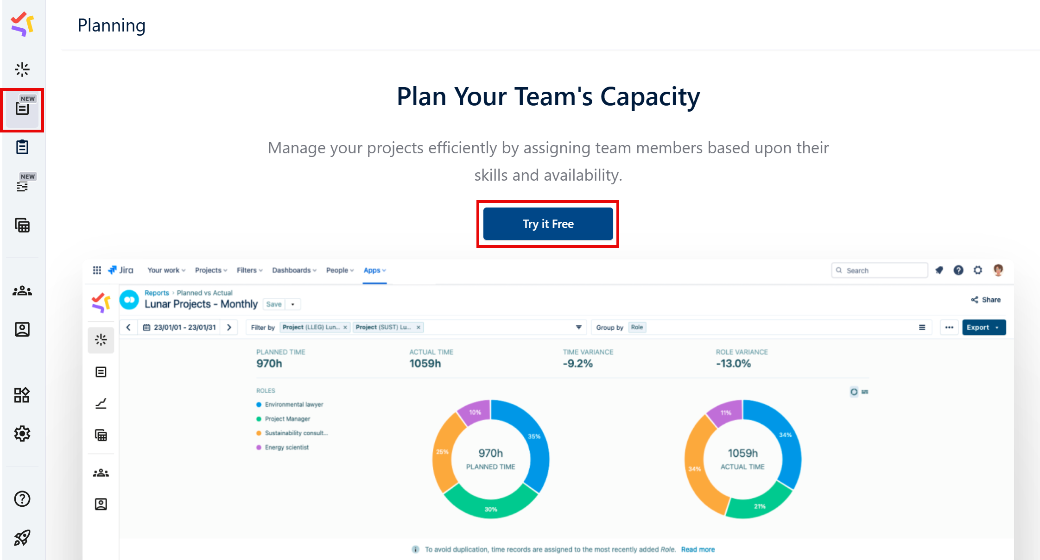Remove the Project (SUST) filter chip

(418, 327)
